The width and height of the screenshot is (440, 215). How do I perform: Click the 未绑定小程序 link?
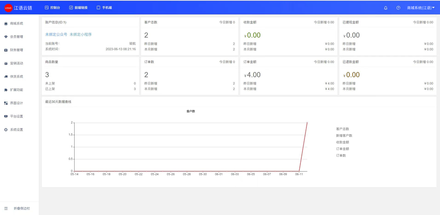80,34
